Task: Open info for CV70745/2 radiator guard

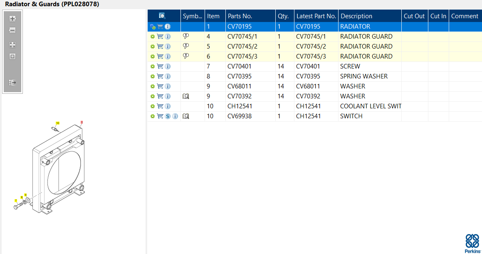Action: (168, 46)
